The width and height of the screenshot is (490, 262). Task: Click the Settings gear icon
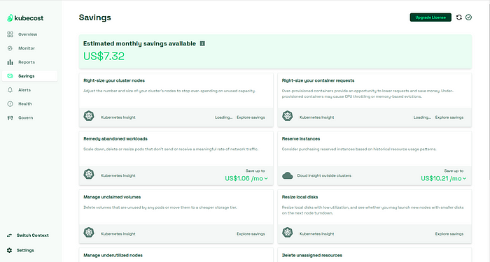point(9,250)
